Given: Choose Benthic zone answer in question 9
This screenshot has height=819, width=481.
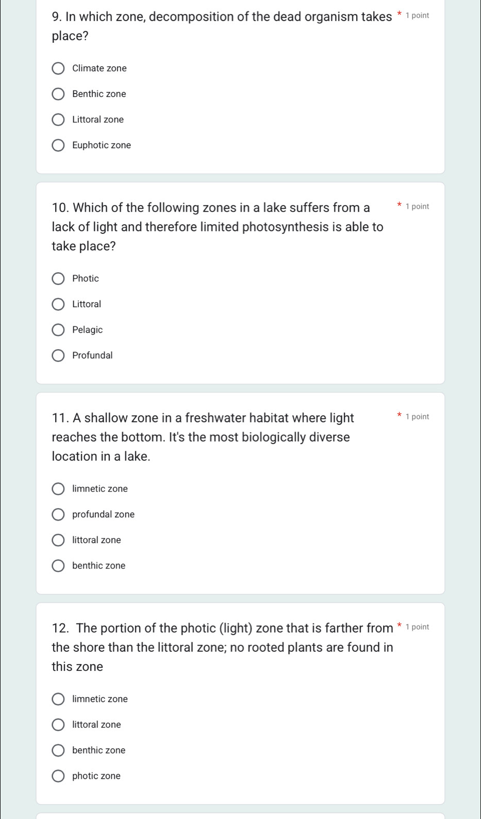Looking at the screenshot, I should click(x=58, y=94).
